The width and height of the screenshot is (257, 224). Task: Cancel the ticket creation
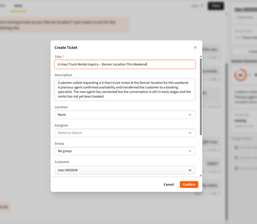[169, 184]
